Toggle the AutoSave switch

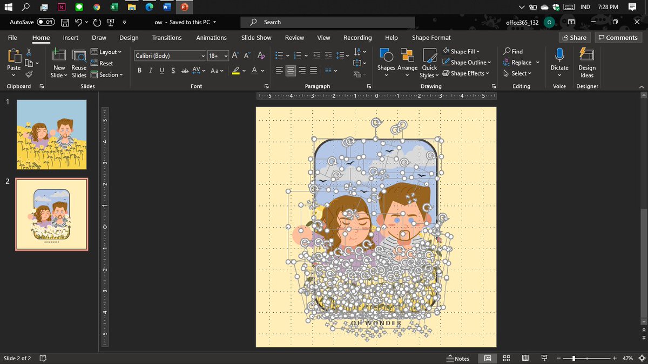(46, 22)
